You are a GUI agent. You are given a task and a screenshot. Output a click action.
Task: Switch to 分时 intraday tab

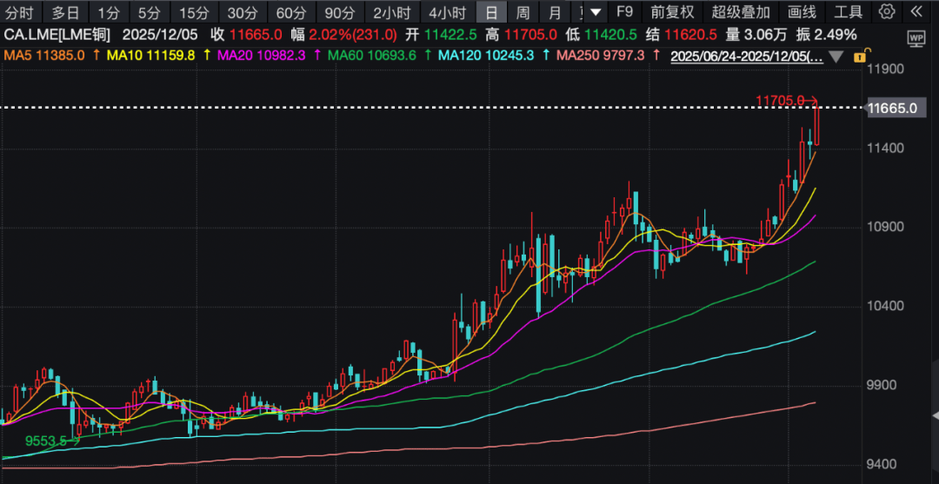coord(20,12)
